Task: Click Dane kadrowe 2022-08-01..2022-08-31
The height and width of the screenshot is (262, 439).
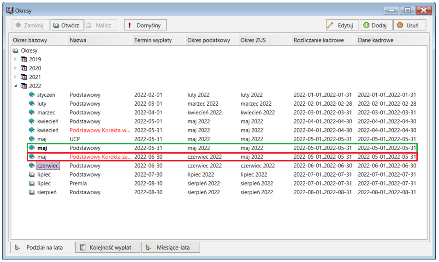Action: pyautogui.click(x=387, y=192)
